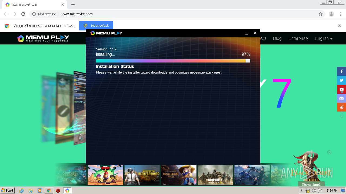Close the www.microvirt.com tab
This screenshot has width=346, height=194.
tap(63, 5)
